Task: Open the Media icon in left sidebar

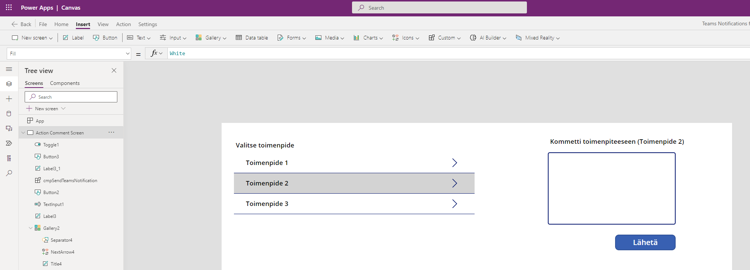Action: tap(9, 128)
